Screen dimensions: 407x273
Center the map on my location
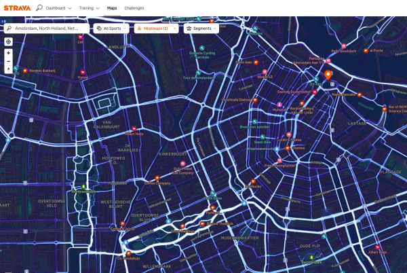coord(8,41)
